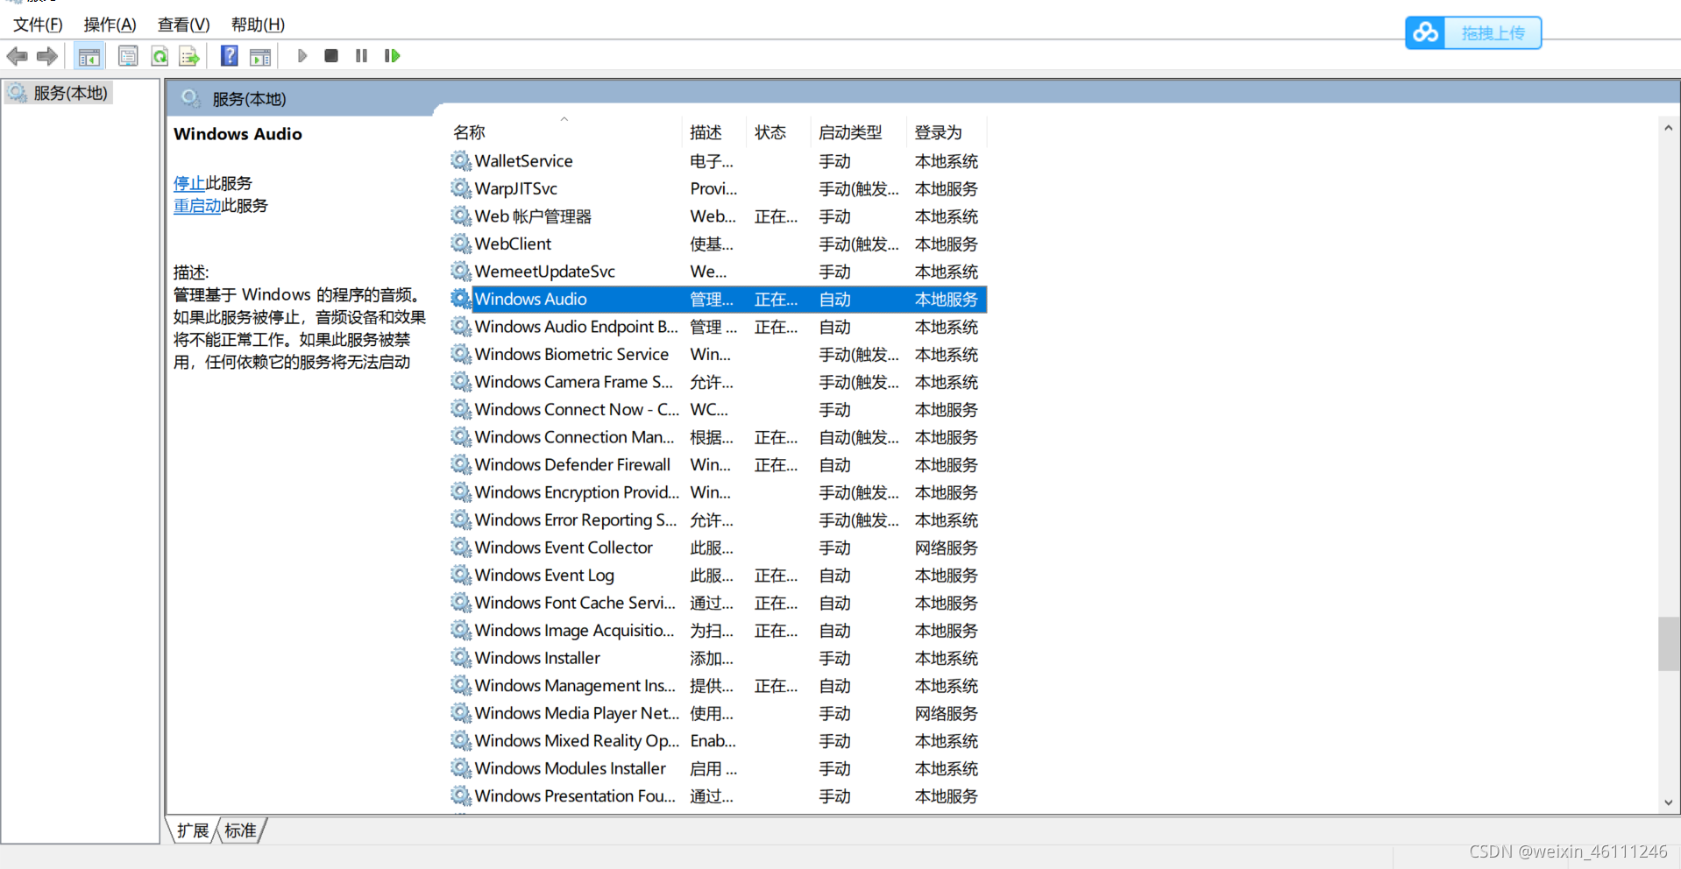Click the Back arrow in toolbar

[17, 56]
